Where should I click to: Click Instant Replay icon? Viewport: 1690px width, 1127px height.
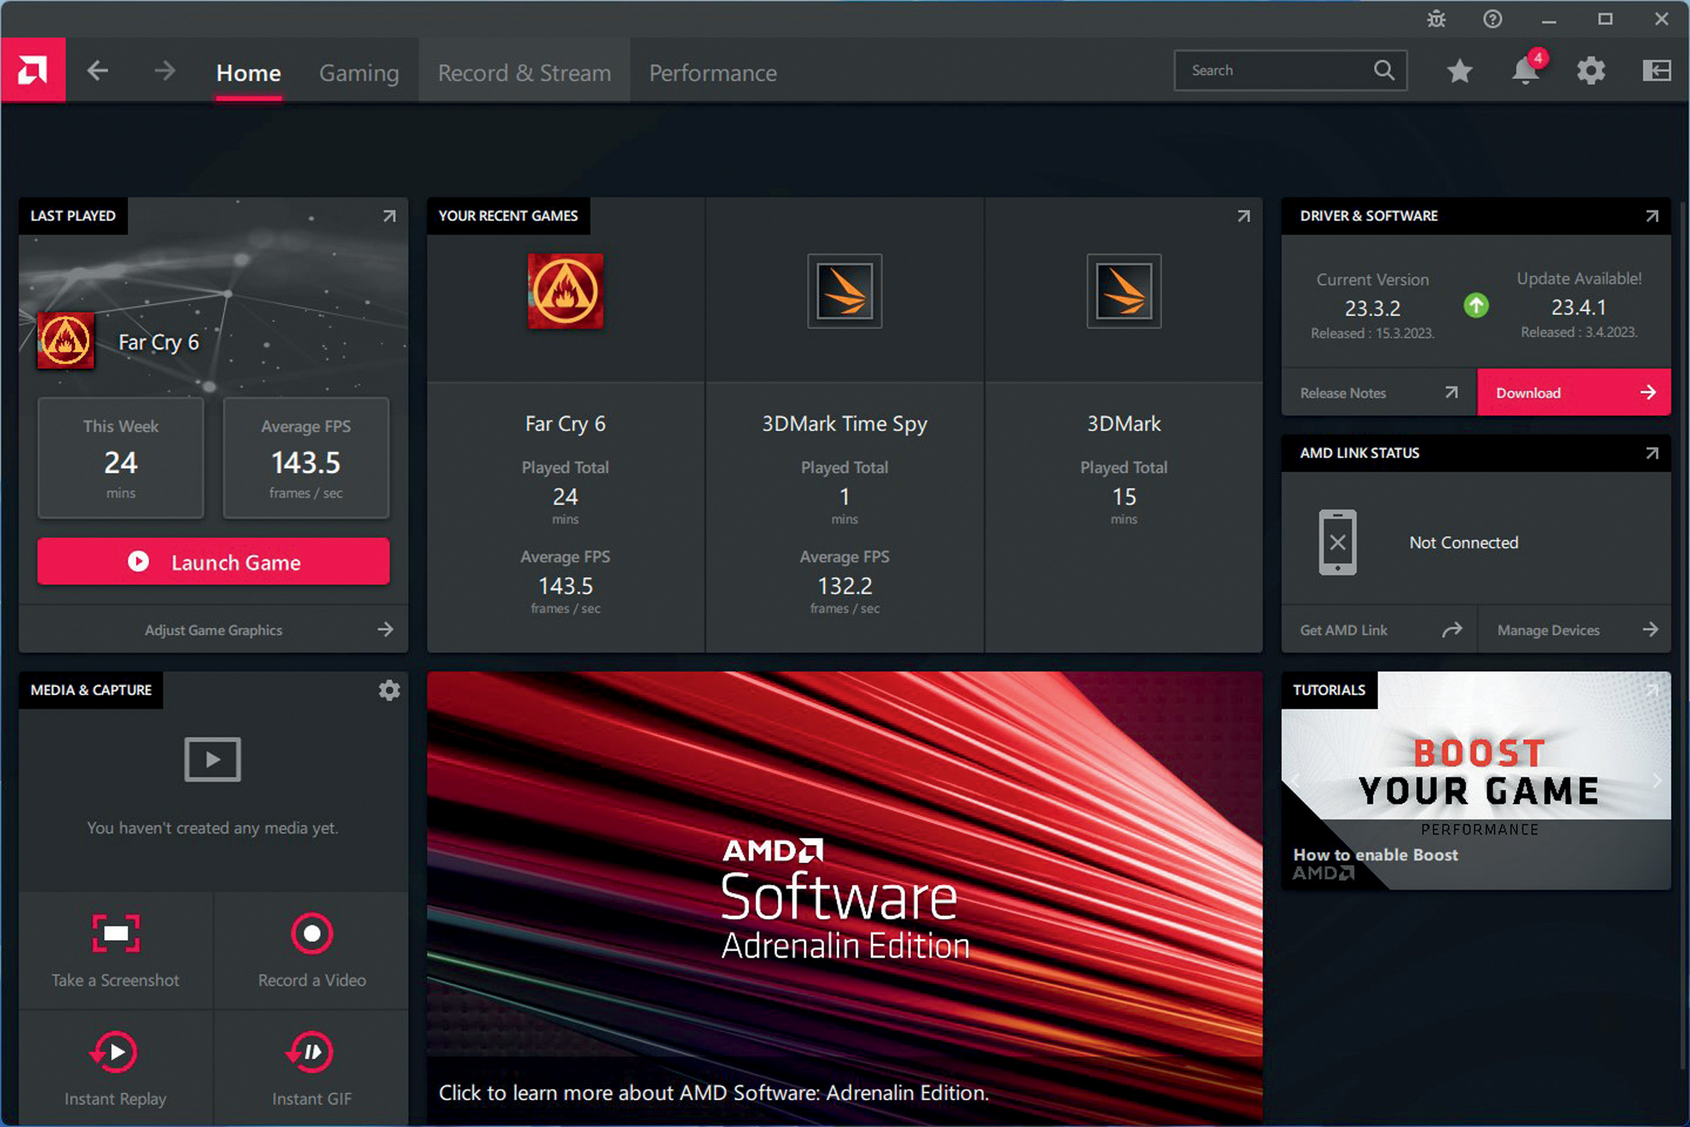114,1053
